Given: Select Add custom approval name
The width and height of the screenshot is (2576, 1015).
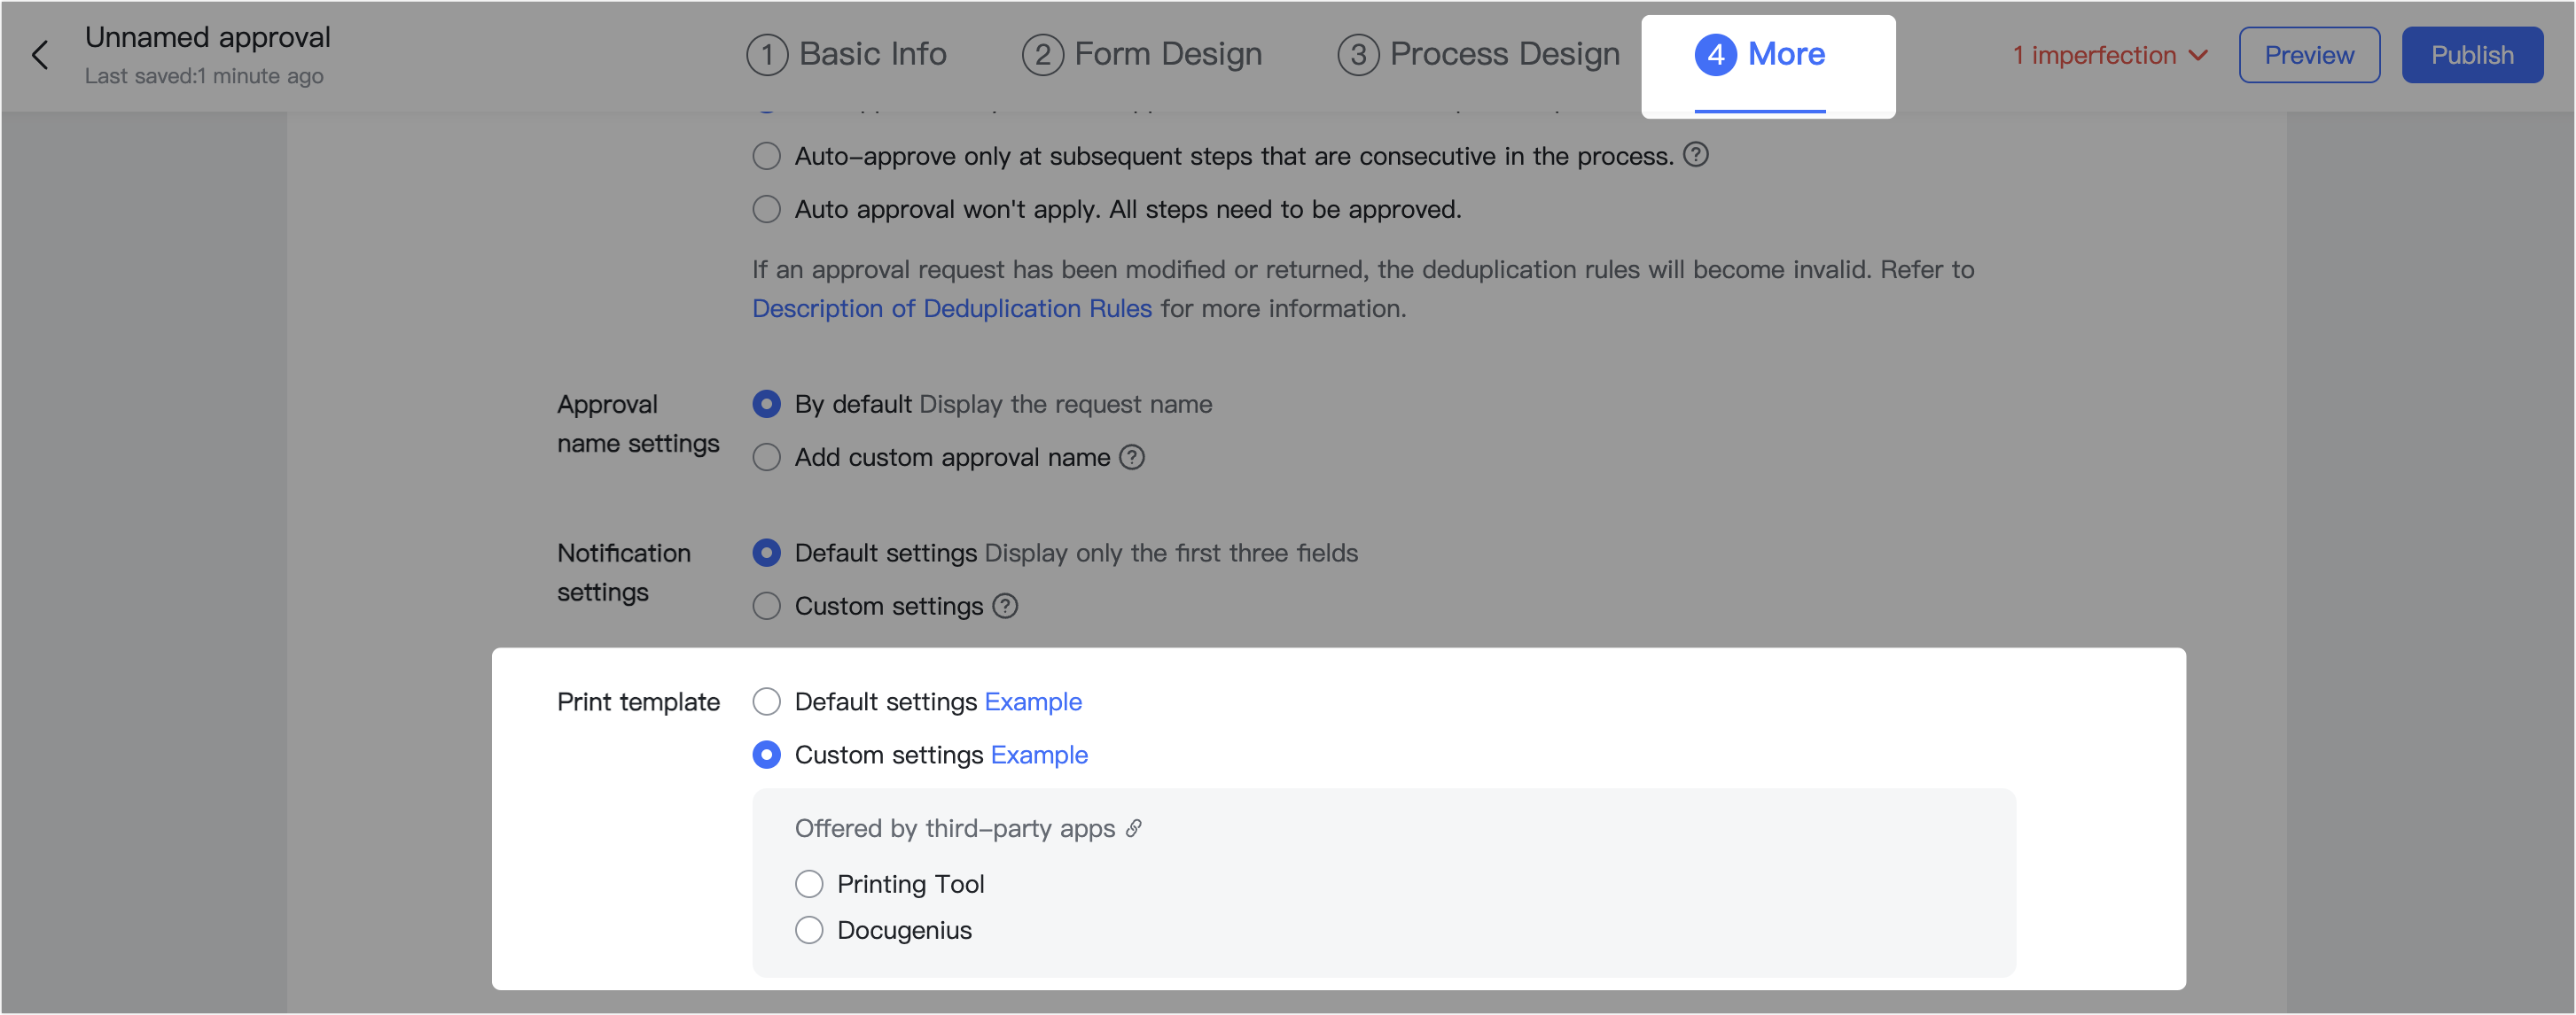Looking at the screenshot, I should [766, 458].
